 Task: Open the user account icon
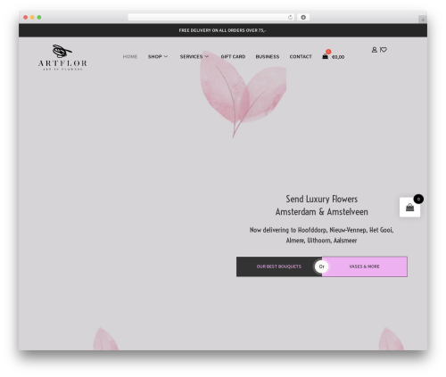point(375,50)
